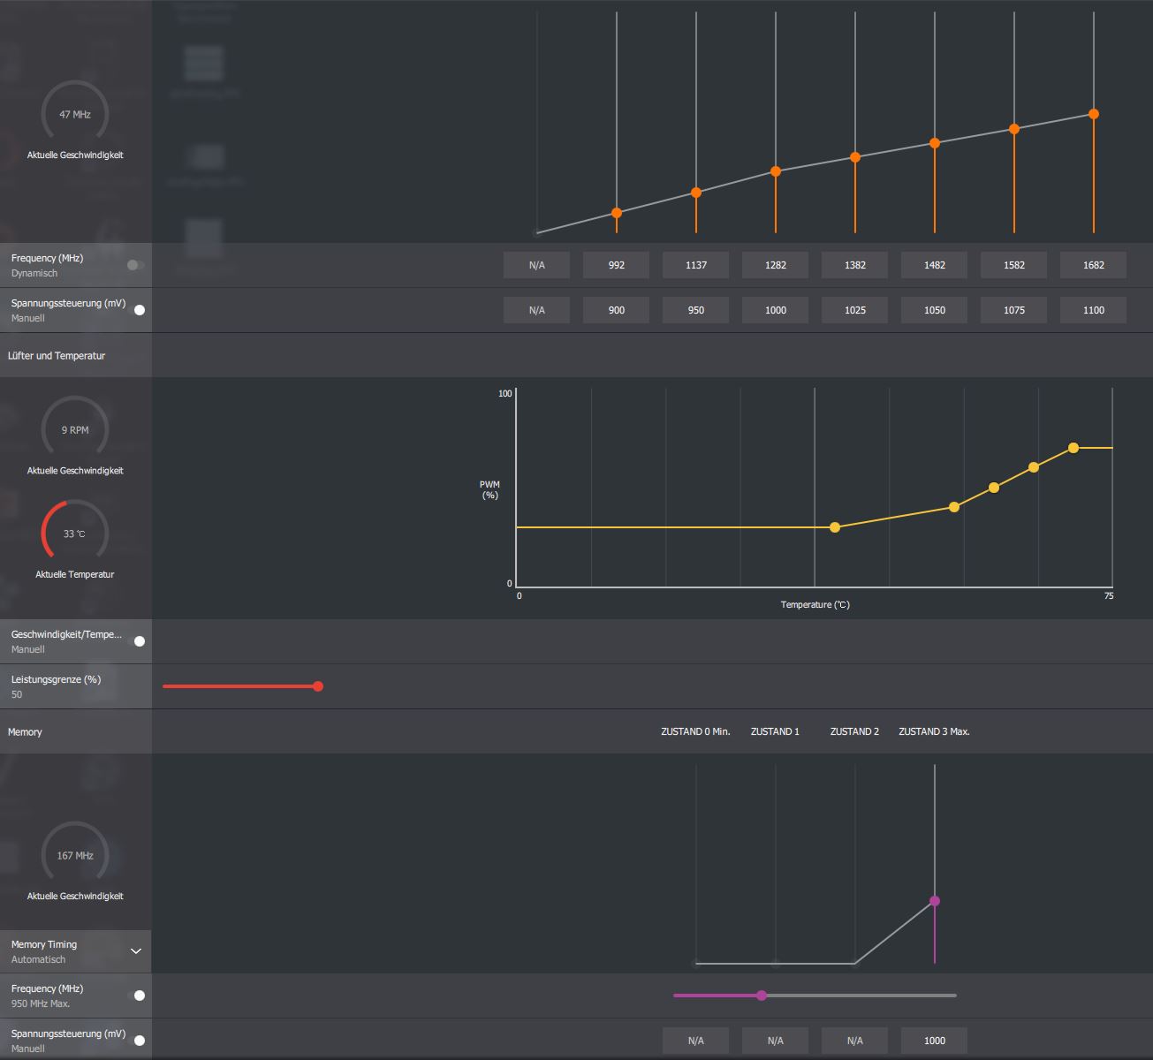Click the Memory section header
The width and height of the screenshot is (1153, 1060).
(25, 732)
